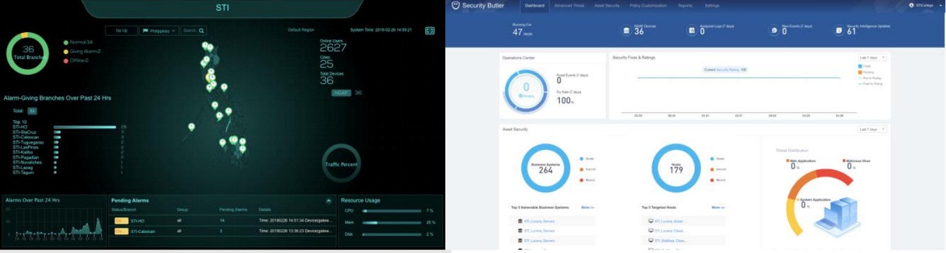This screenshot has width=946, height=253.
Task: Click the Security Butler logo icon
Action: [456, 5]
